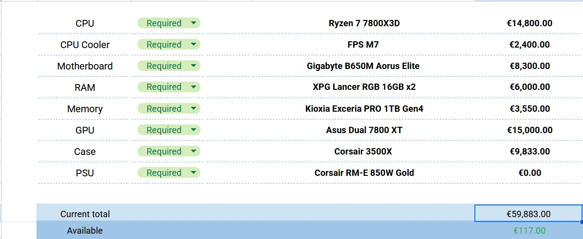Select the Case label cell
The image size is (583, 239).
coord(85,152)
